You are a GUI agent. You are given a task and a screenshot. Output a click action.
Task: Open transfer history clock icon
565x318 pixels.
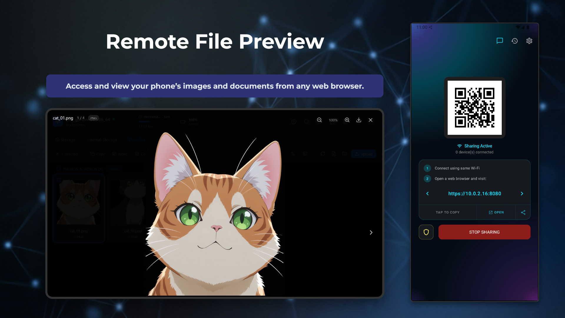[x=514, y=41]
